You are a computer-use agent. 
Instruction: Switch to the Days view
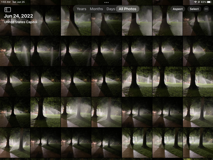(111, 9)
